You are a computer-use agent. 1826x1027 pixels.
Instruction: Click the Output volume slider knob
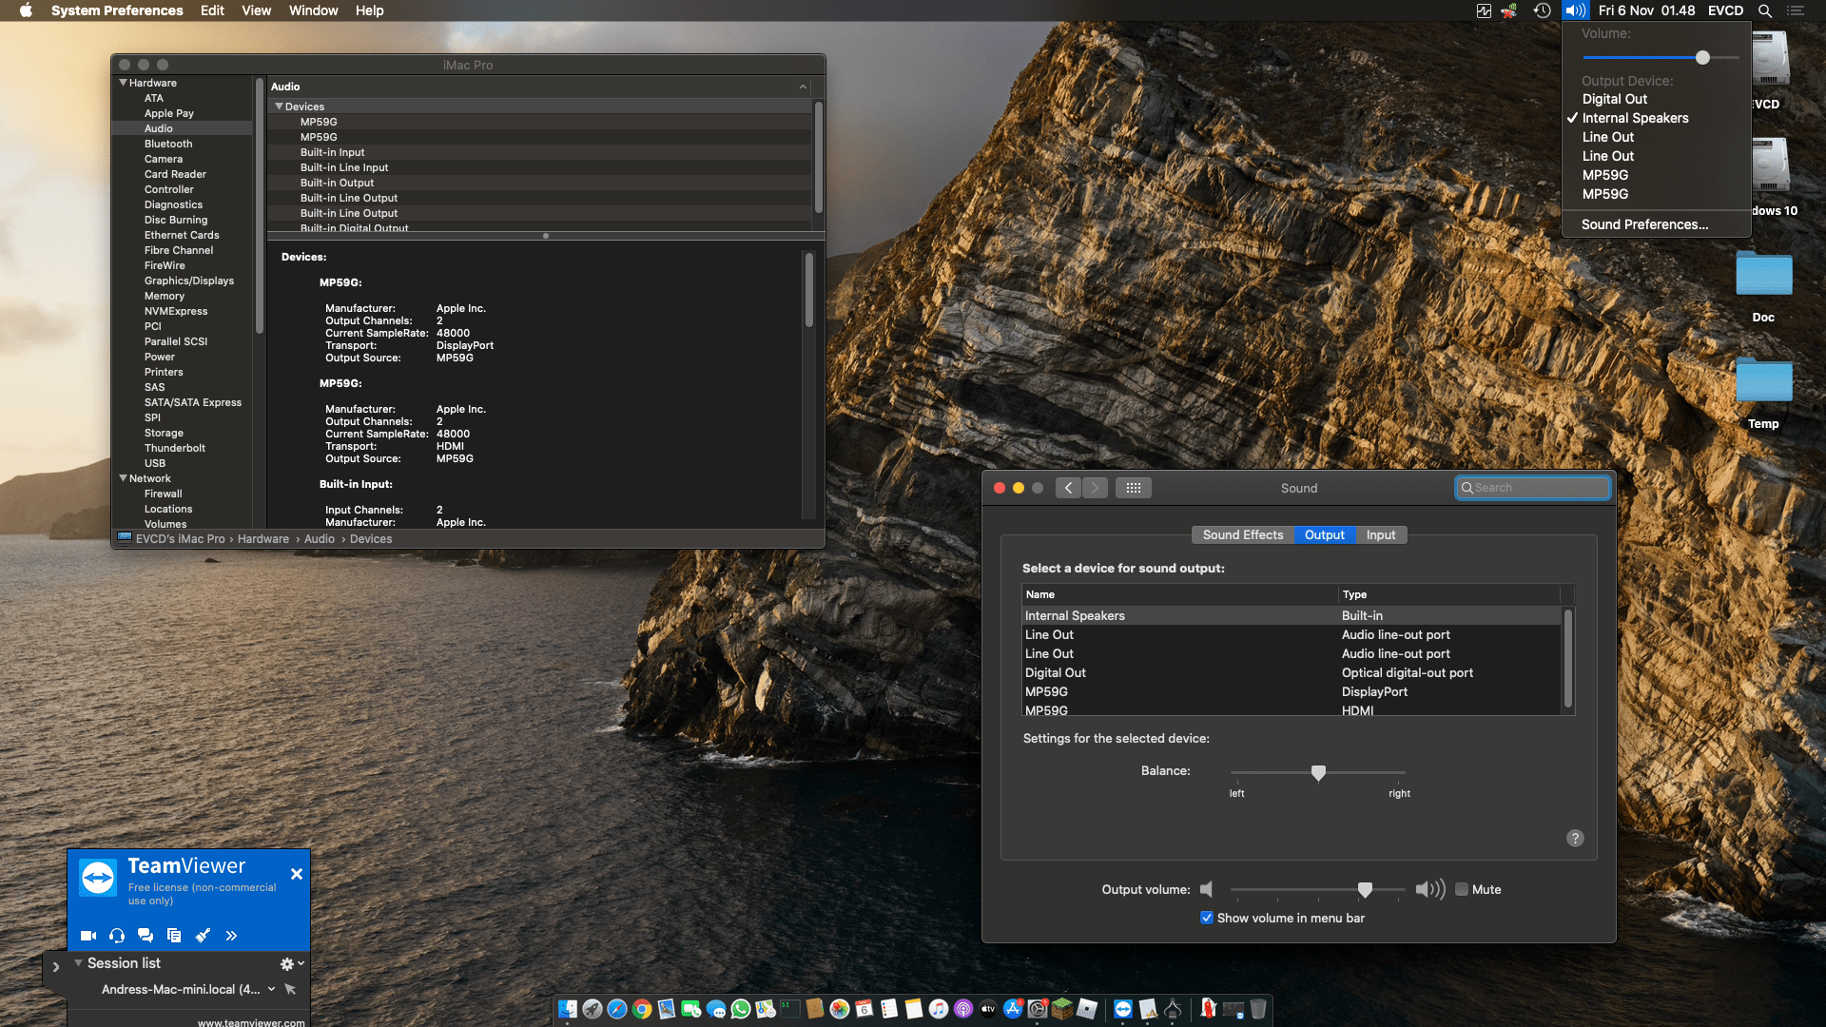point(1365,889)
